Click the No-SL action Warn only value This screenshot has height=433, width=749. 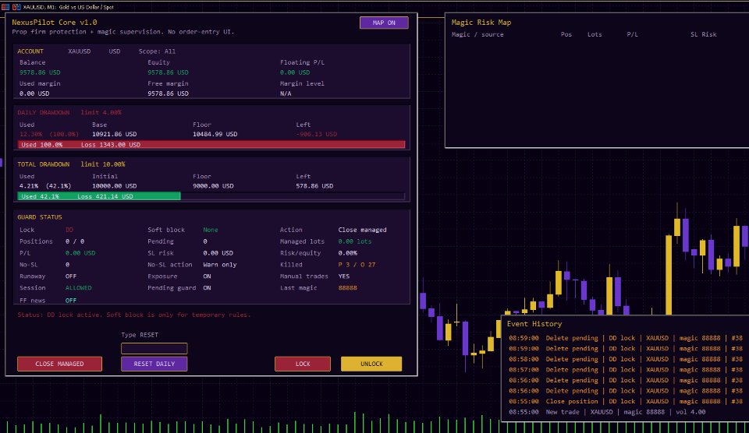pyautogui.click(x=220, y=265)
